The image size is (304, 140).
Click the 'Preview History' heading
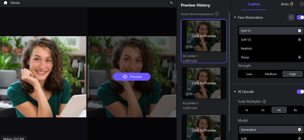195,5
